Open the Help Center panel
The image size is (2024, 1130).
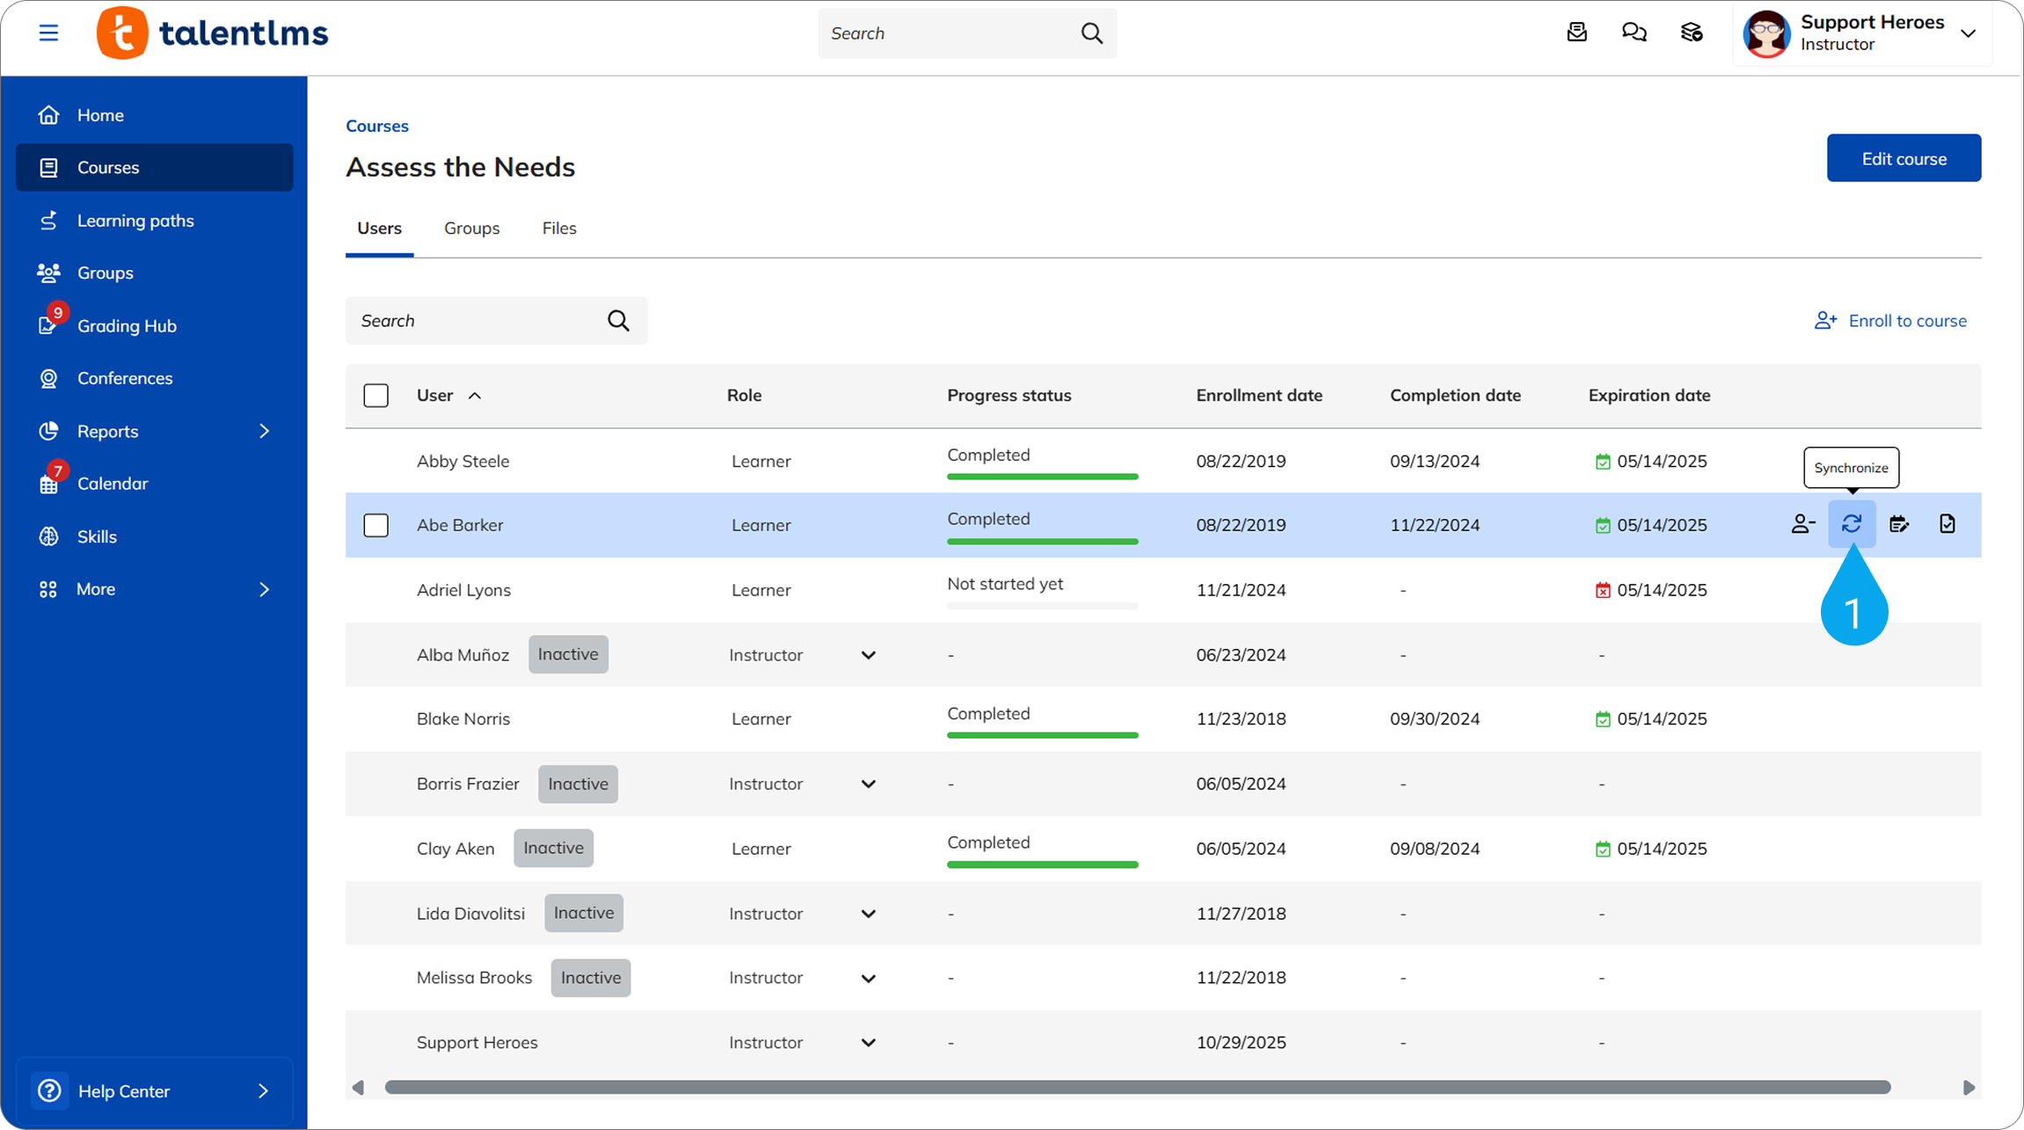coord(155,1091)
